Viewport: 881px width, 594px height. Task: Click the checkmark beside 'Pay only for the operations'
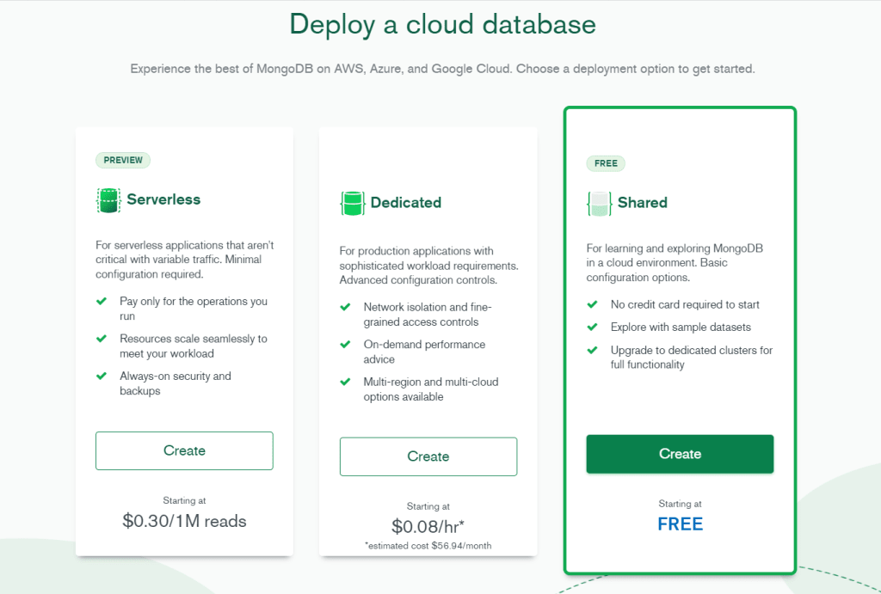tap(102, 302)
